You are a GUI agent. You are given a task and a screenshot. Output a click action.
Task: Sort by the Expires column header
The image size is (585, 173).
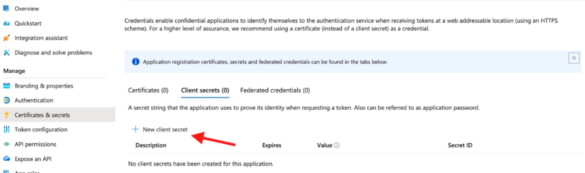[x=272, y=146]
